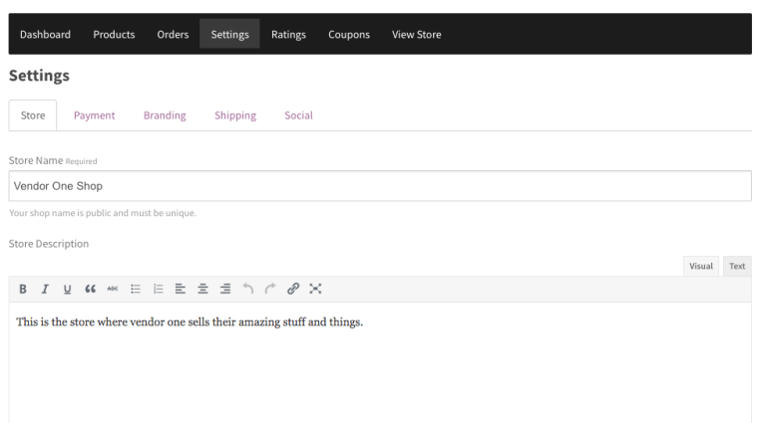The width and height of the screenshot is (766, 423).
Task: Switch the editor to Text mode
Action: (737, 266)
